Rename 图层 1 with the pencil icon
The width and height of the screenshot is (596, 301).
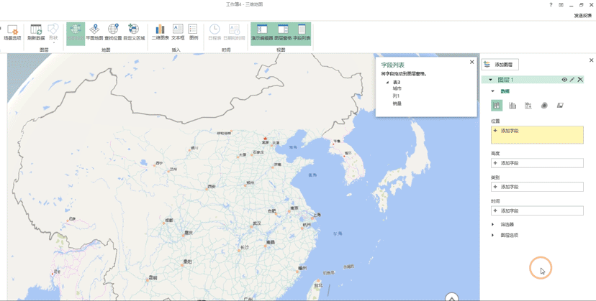572,80
